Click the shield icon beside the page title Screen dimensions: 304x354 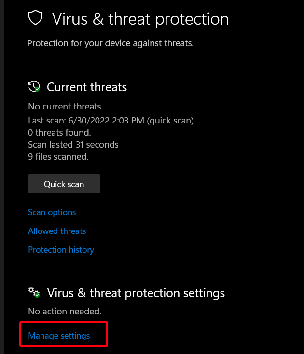(x=35, y=19)
